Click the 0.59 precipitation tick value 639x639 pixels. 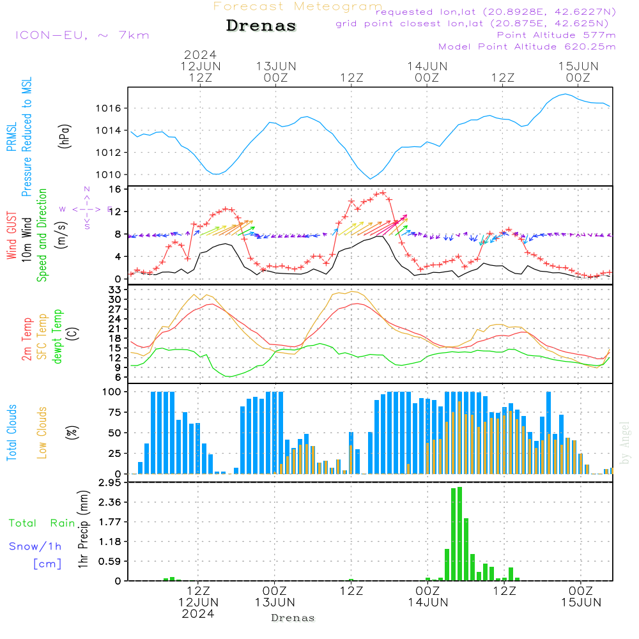(x=110, y=562)
